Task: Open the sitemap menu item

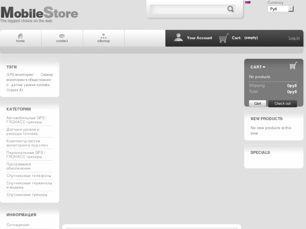Action: [x=104, y=38]
